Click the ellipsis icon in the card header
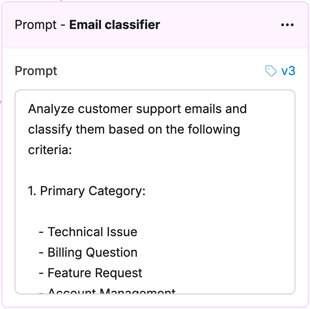310x309 pixels. click(x=287, y=25)
